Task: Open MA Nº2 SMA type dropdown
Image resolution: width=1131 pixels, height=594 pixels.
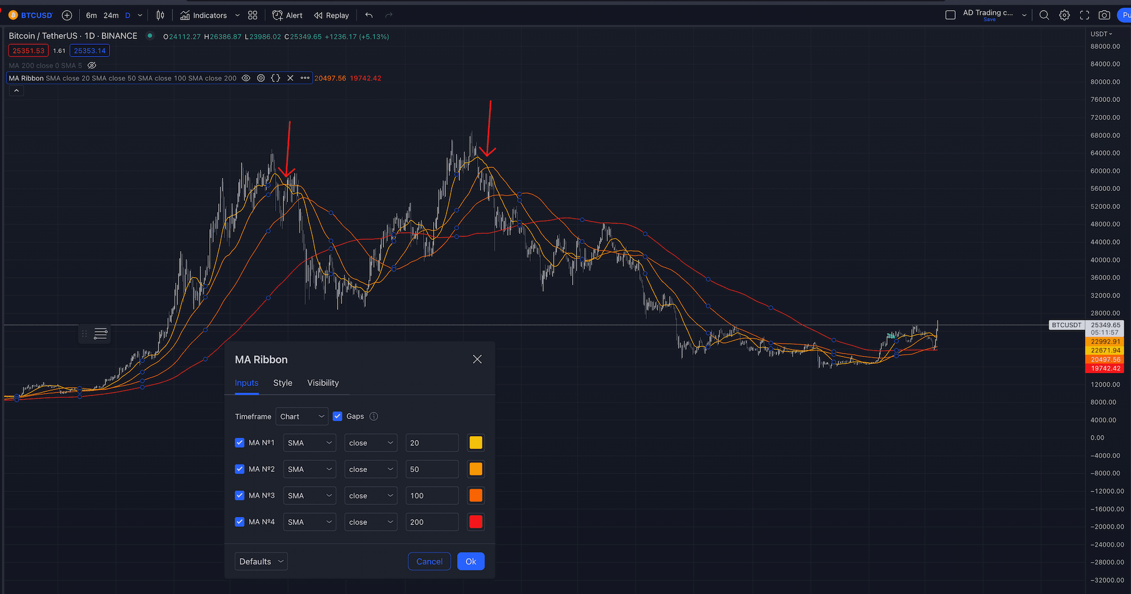Action: pyautogui.click(x=309, y=469)
